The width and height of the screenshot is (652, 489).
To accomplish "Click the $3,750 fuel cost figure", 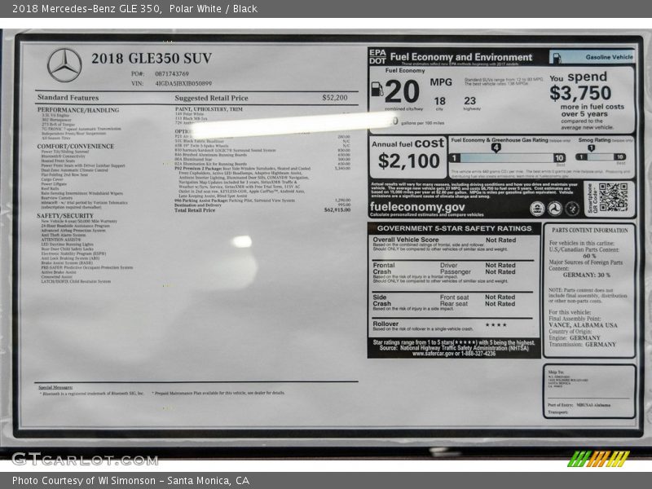I will tap(580, 93).
